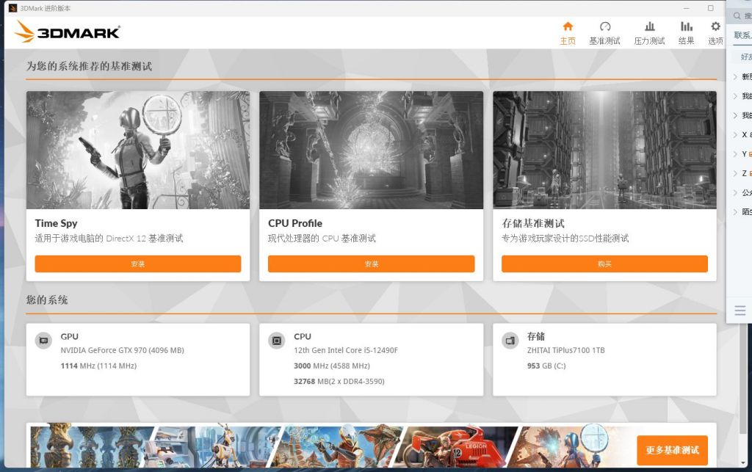
Task: Expand the 新朋友 entry chevron
Action: point(737,76)
